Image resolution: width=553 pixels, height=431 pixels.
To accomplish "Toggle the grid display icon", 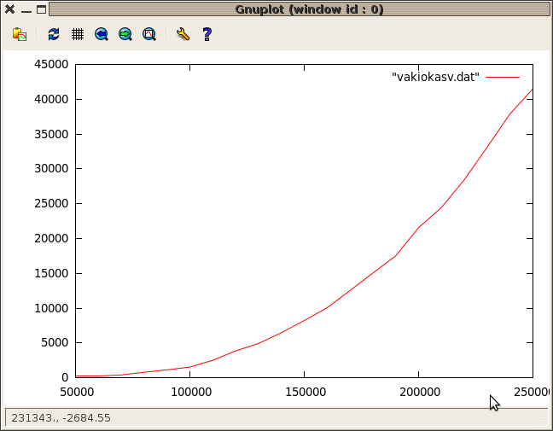I will pyautogui.click(x=78, y=34).
